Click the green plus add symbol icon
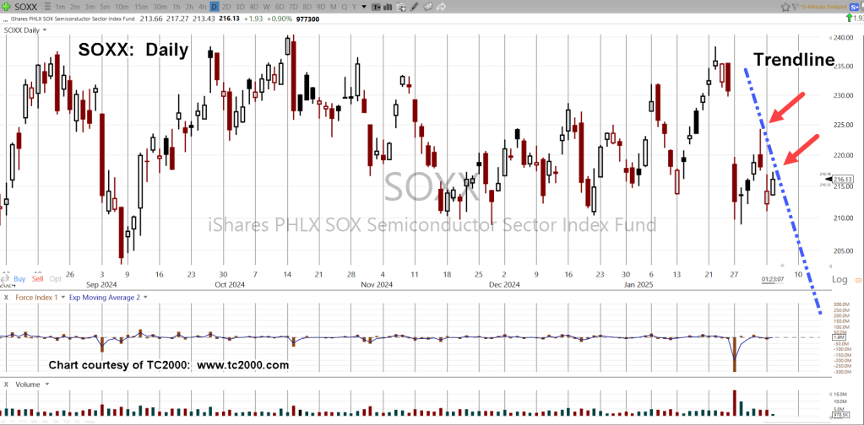This screenshot has height=425, width=864. coord(7,6)
